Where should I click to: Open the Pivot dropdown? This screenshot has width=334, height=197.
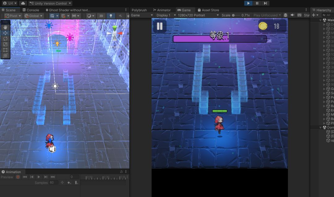[13, 16]
